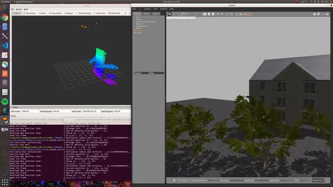Take a Gazebo screenshot with camera icon
This screenshot has width=333, height=187.
coord(314,14)
